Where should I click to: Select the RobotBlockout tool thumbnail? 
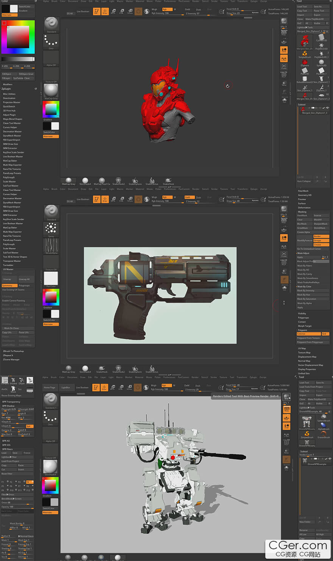click(305, 79)
